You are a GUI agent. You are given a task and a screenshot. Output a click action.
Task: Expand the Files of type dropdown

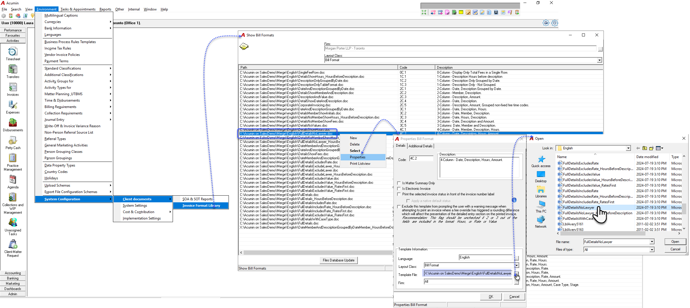[652, 250]
